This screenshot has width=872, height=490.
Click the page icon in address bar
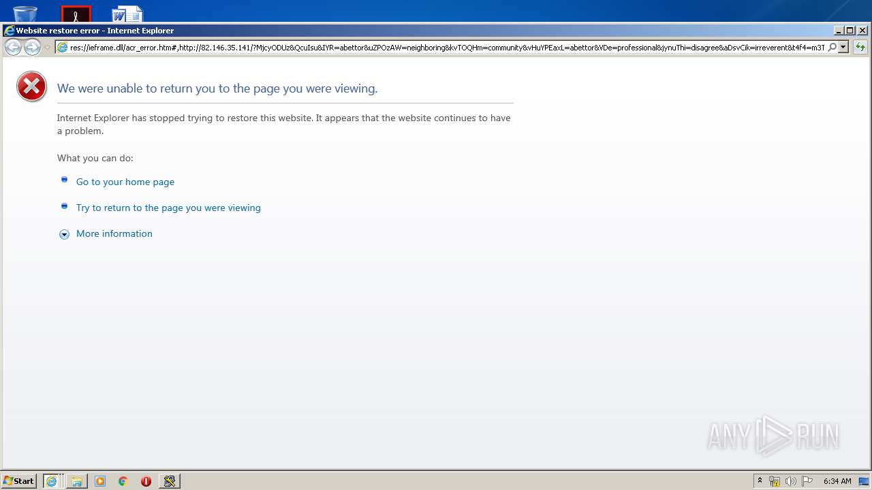[62, 48]
